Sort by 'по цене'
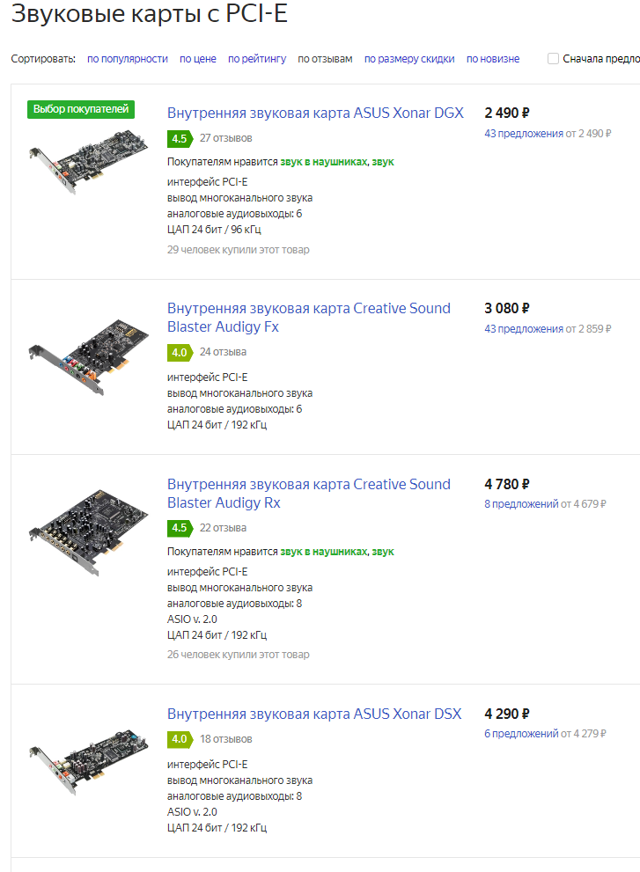The image size is (640, 872). pos(198,59)
